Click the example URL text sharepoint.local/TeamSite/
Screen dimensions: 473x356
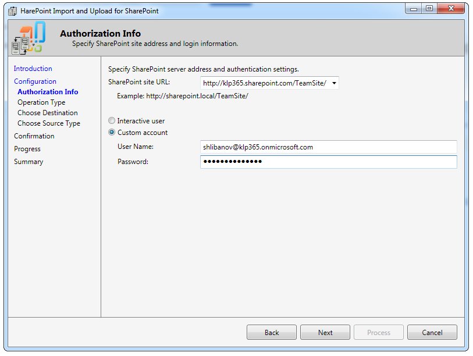tap(197, 96)
